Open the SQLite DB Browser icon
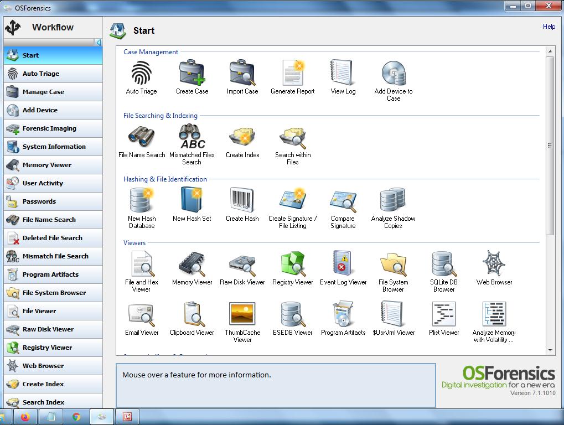 click(444, 265)
